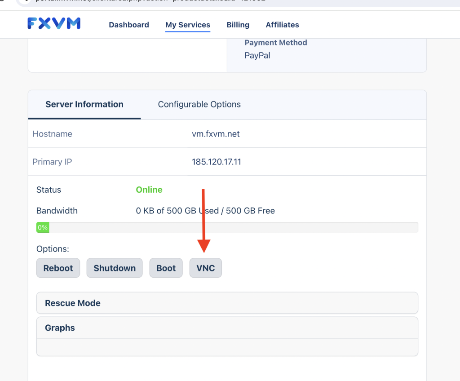The height and width of the screenshot is (381, 460).
Task: Go to My Services
Action: [188, 25]
